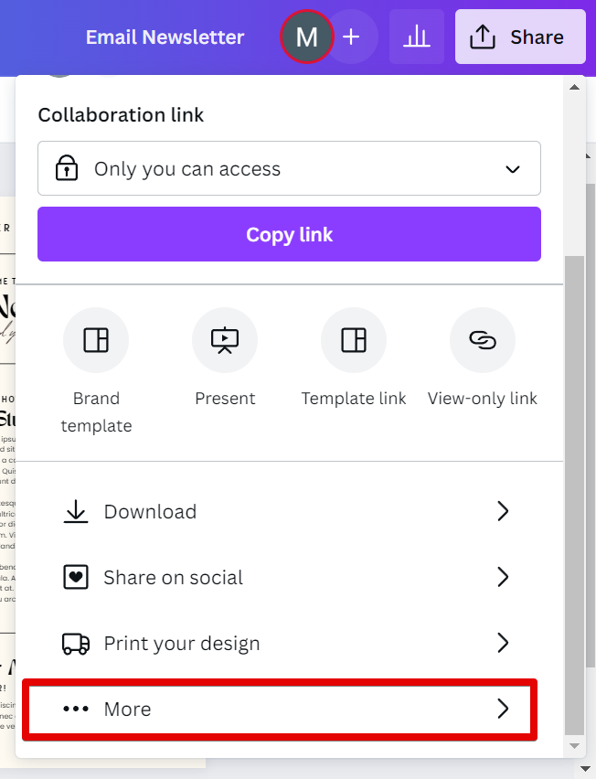This screenshot has height=779, width=596.
Task: Click the M profile avatar
Action: pyautogui.click(x=307, y=37)
